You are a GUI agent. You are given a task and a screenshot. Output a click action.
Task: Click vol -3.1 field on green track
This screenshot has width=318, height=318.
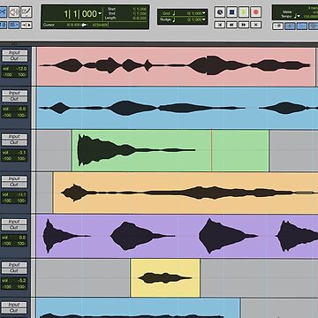tap(14, 153)
